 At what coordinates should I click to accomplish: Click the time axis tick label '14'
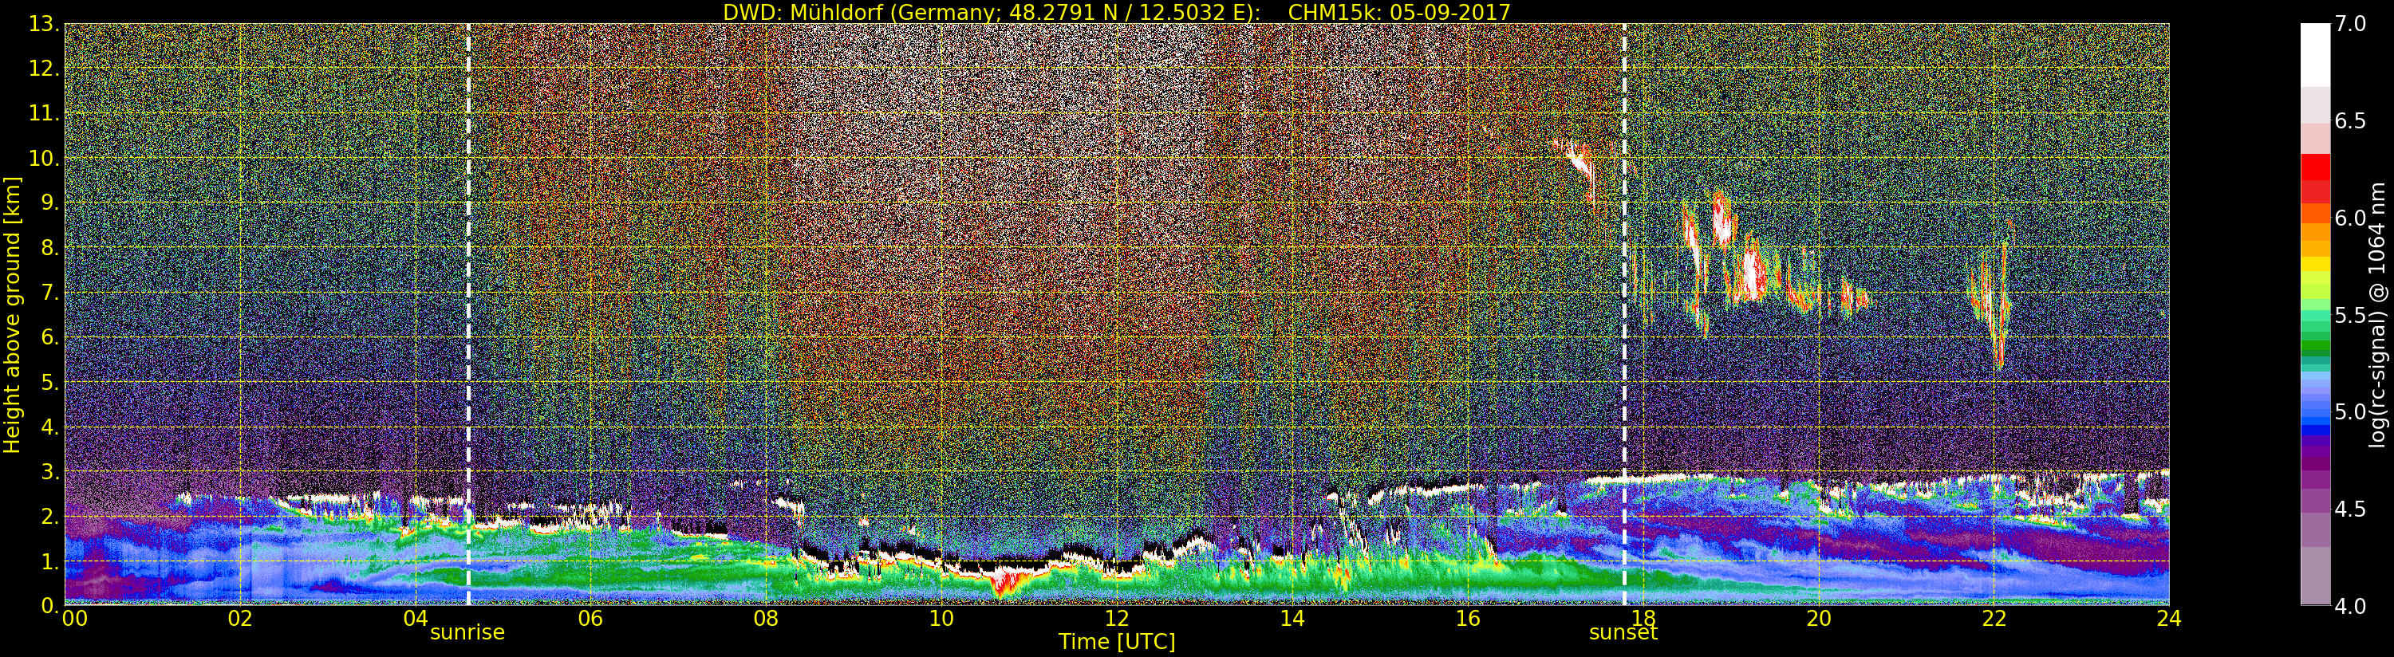pyautogui.click(x=1292, y=618)
